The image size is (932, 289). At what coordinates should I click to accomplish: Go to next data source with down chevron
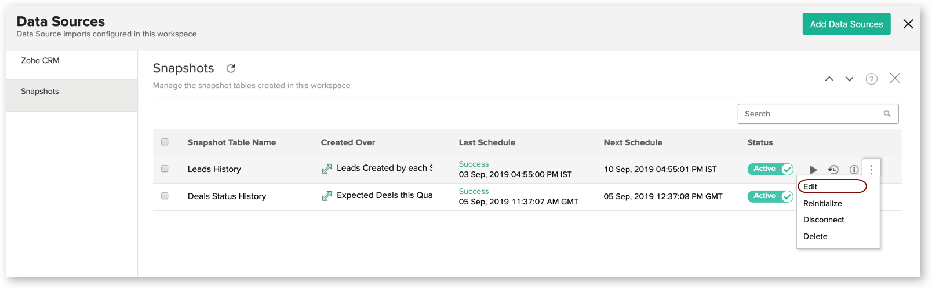pyautogui.click(x=849, y=79)
